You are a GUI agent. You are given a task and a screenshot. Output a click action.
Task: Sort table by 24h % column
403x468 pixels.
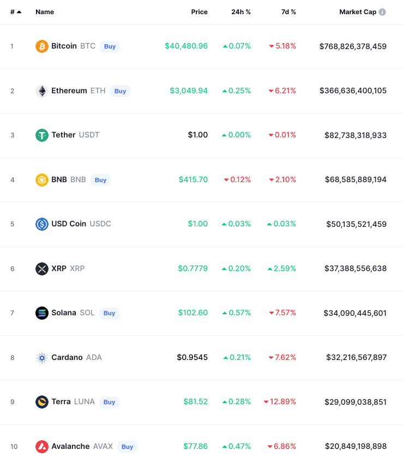pyautogui.click(x=241, y=12)
